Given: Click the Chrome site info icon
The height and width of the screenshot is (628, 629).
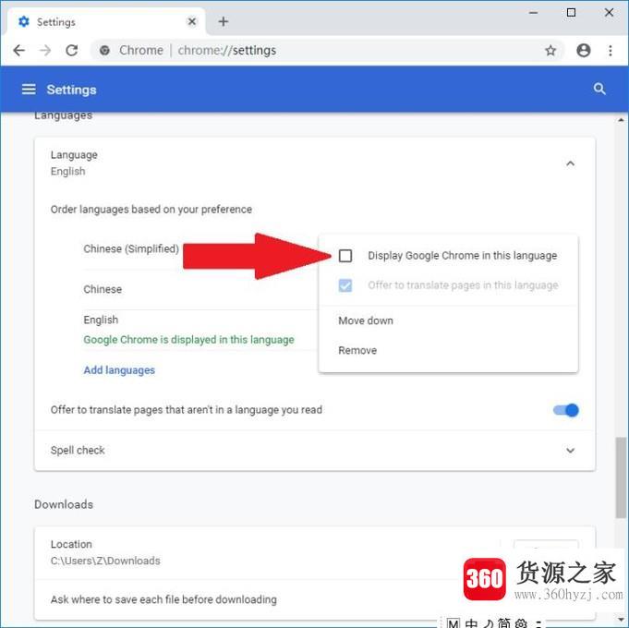Looking at the screenshot, I should point(104,51).
